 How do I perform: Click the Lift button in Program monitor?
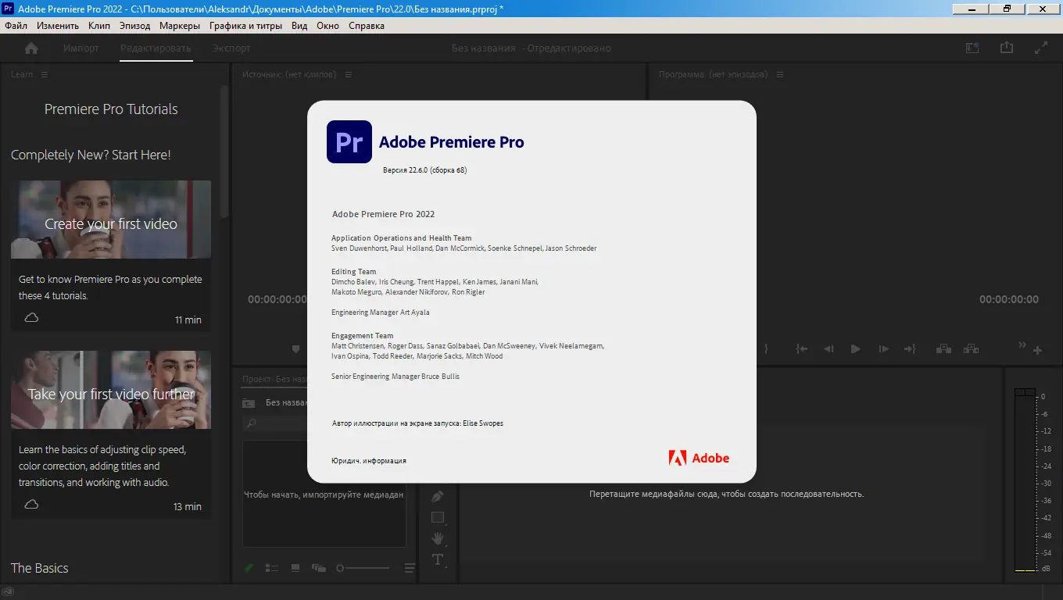coord(943,349)
